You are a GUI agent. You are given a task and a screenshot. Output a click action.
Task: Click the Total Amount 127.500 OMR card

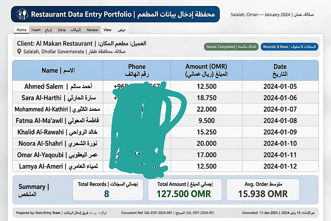(x=185, y=190)
